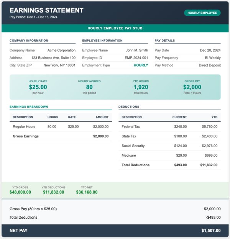The image size is (230, 239).
Task: Click Medicare YTD amount $696.00
Action: click(211, 156)
